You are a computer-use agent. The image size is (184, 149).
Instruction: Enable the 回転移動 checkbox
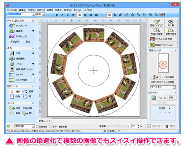point(37,126)
